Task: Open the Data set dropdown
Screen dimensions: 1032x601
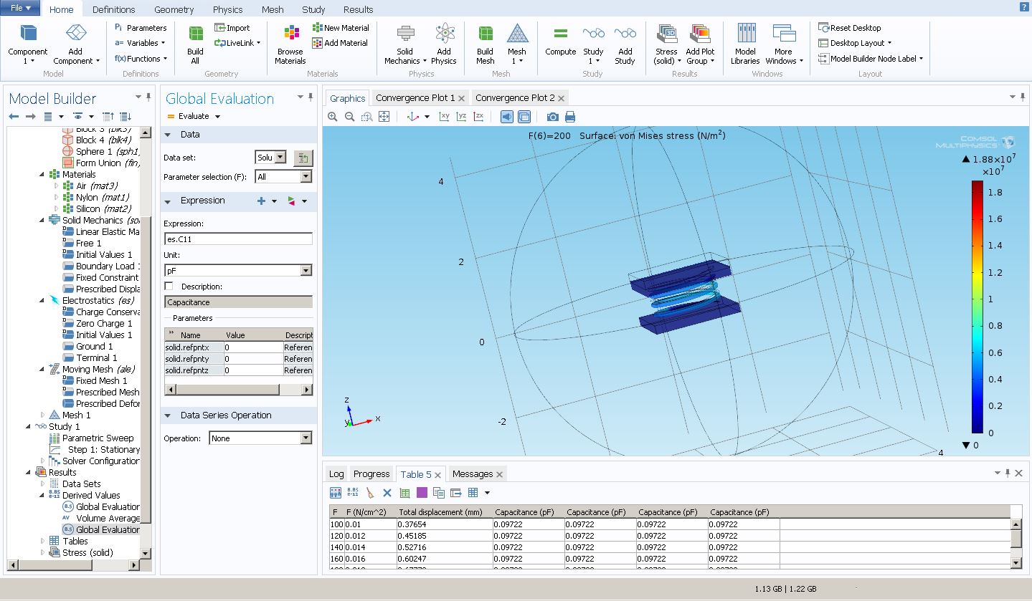Action: tap(280, 158)
